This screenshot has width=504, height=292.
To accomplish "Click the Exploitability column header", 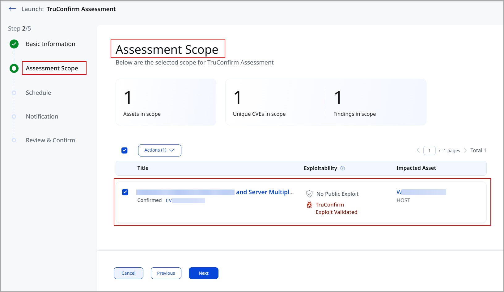I will tap(320, 168).
